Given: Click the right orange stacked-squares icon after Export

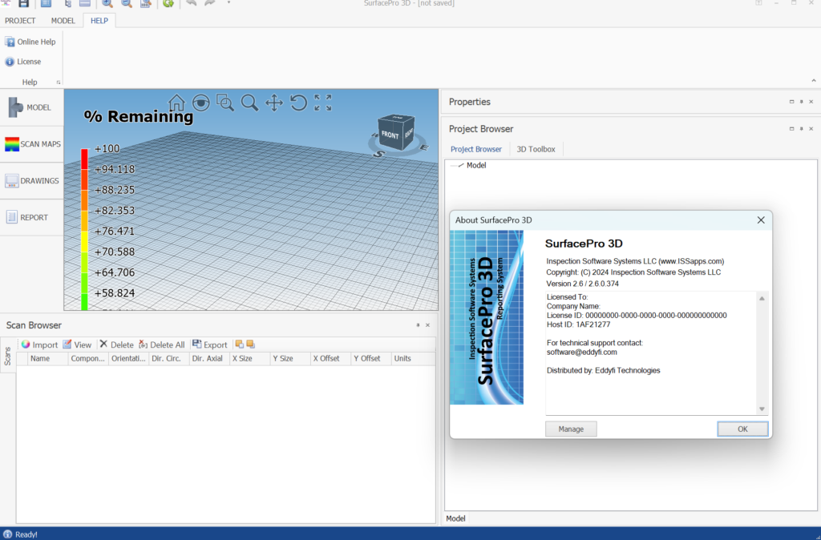Looking at the screenshot, I should pos(250,345).
